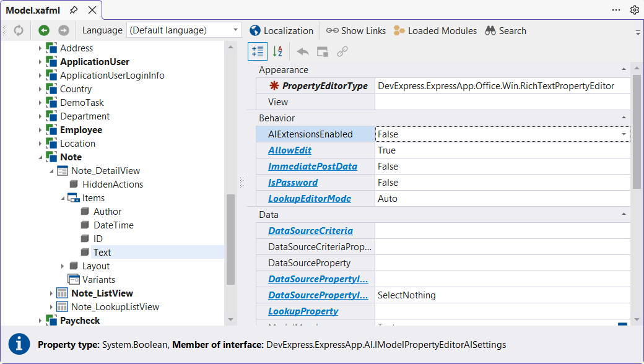Open the toolbar overflow arrow
The width and height of the screenshot is (644, 364).
pos(638,32)
